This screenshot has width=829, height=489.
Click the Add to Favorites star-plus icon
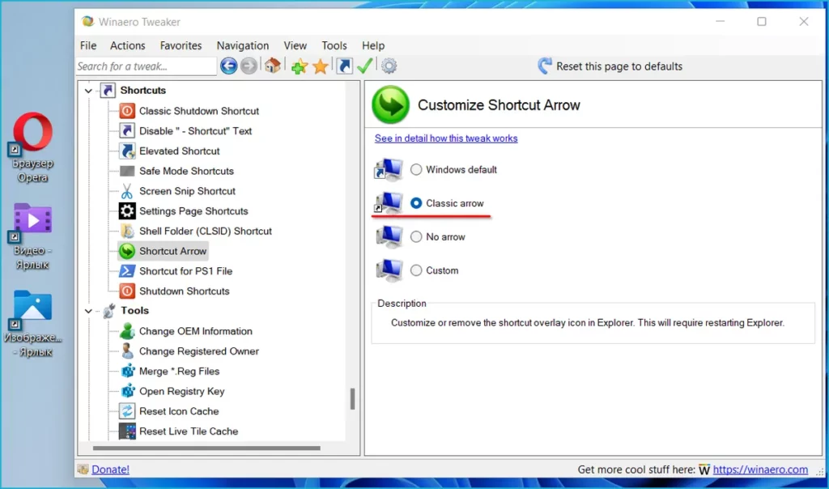299,66
